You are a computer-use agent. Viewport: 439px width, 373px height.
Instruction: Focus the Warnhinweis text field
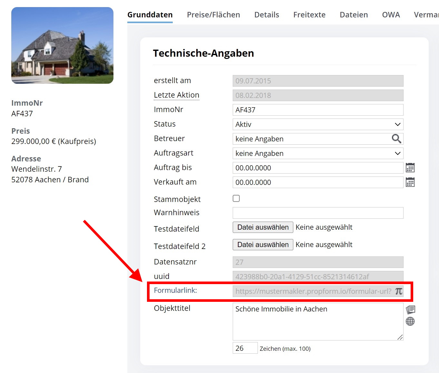tap(317, 213)
